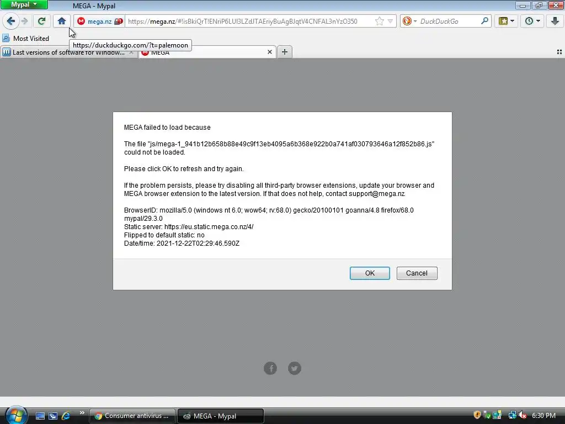Minimize the Mypal browser window

[x=523, y=5]
